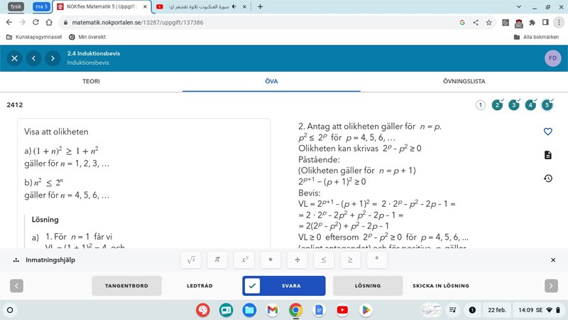The height and width of the screenshot is (320, 568).
Task: Toggle the Svara checkmark box
Action: (x=253, y=286)
